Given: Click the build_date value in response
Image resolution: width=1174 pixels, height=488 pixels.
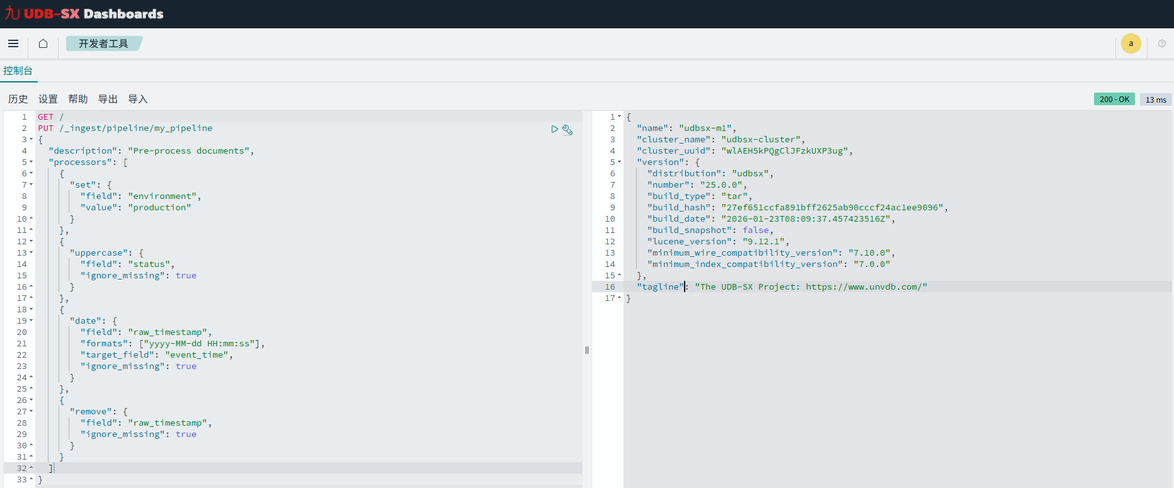Looking at the screenshot, I should pos(805,219).
